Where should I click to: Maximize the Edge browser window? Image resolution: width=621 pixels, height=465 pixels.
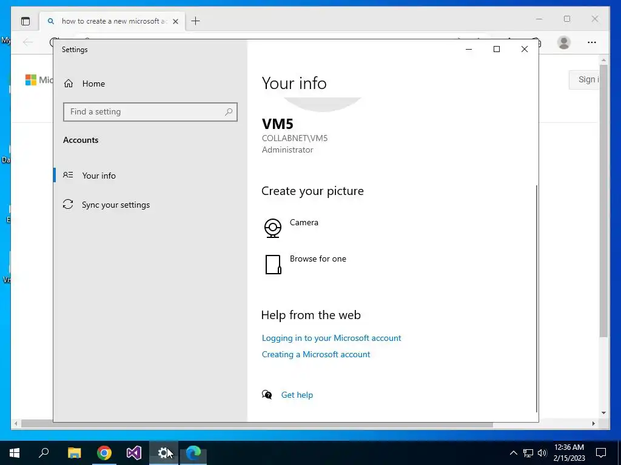pos(567,19)
